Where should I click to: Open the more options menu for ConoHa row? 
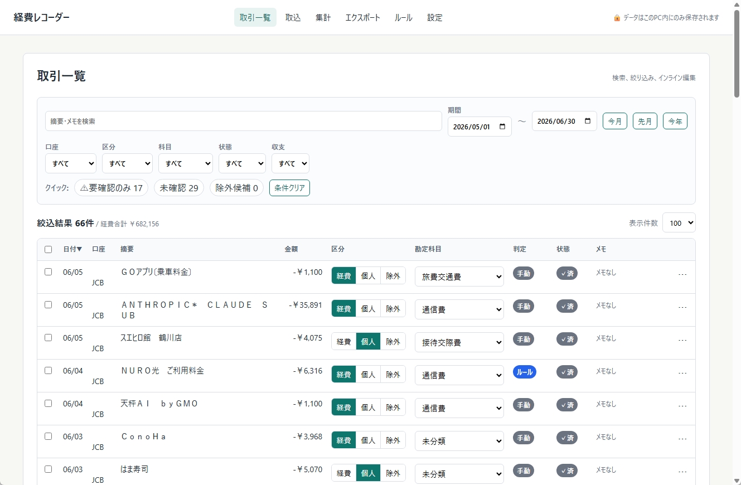(x=682, y=439)
